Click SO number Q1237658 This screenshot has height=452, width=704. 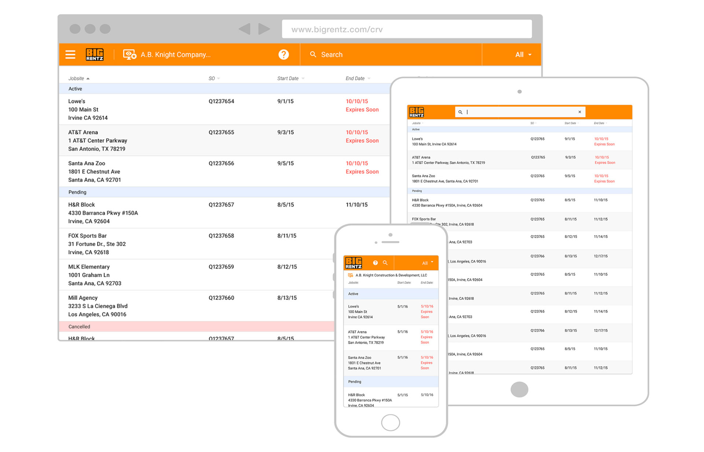221,236
